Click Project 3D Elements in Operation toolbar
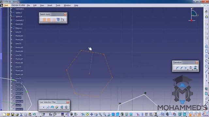This screenshot has width=209, height=117. click(x=195, y=68)
